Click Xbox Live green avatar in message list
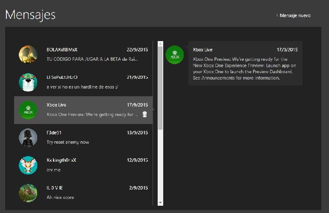Screen dimensions: 329x213 [28, 110]
